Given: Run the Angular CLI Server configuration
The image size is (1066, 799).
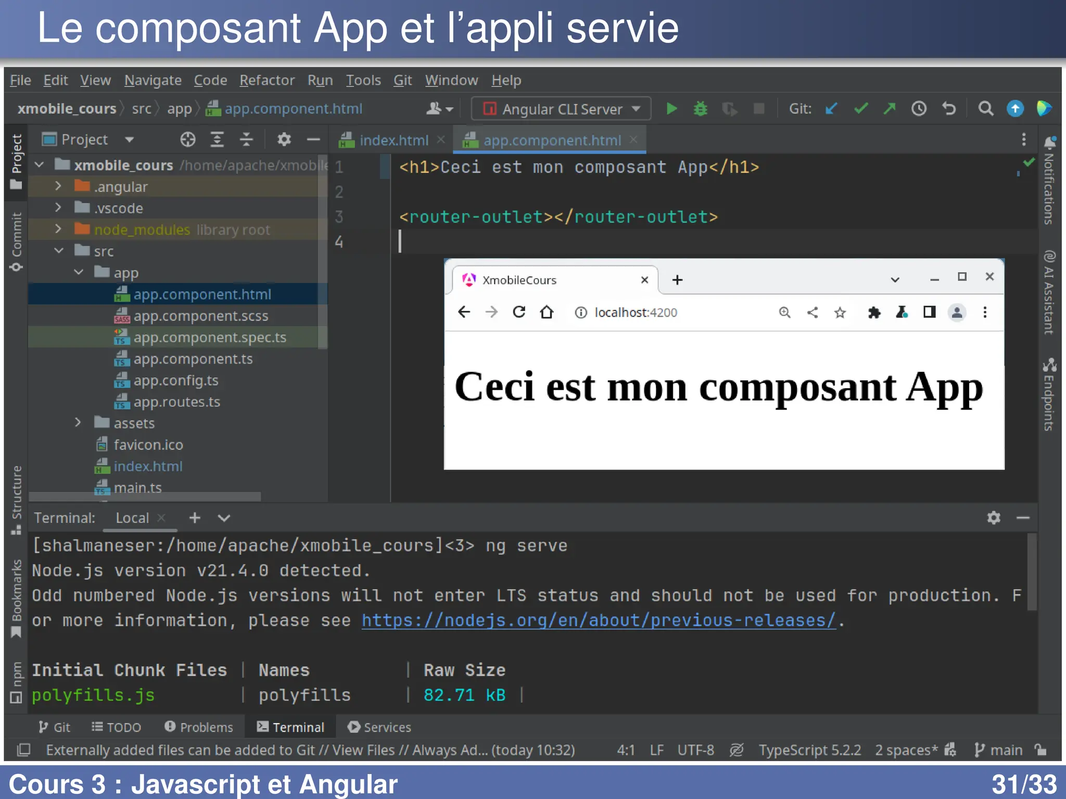Looking at the screenshot, I should [671, 109].
